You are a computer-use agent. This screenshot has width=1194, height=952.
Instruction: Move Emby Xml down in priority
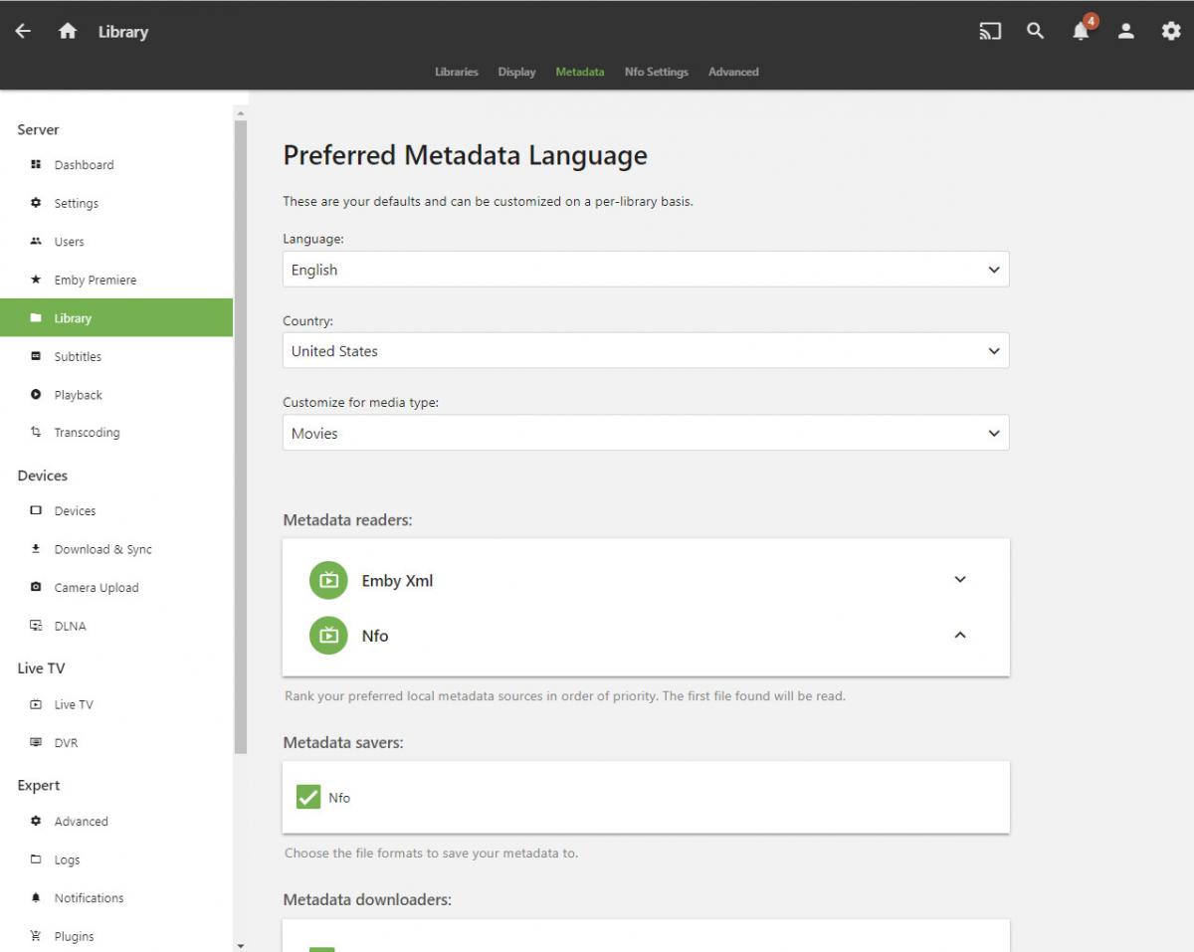[x=959, y=580]
